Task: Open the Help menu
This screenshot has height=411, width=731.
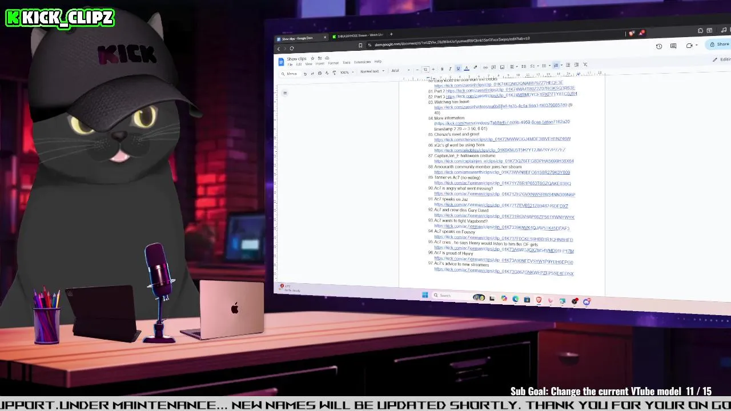Action: (x=377, y=61)
